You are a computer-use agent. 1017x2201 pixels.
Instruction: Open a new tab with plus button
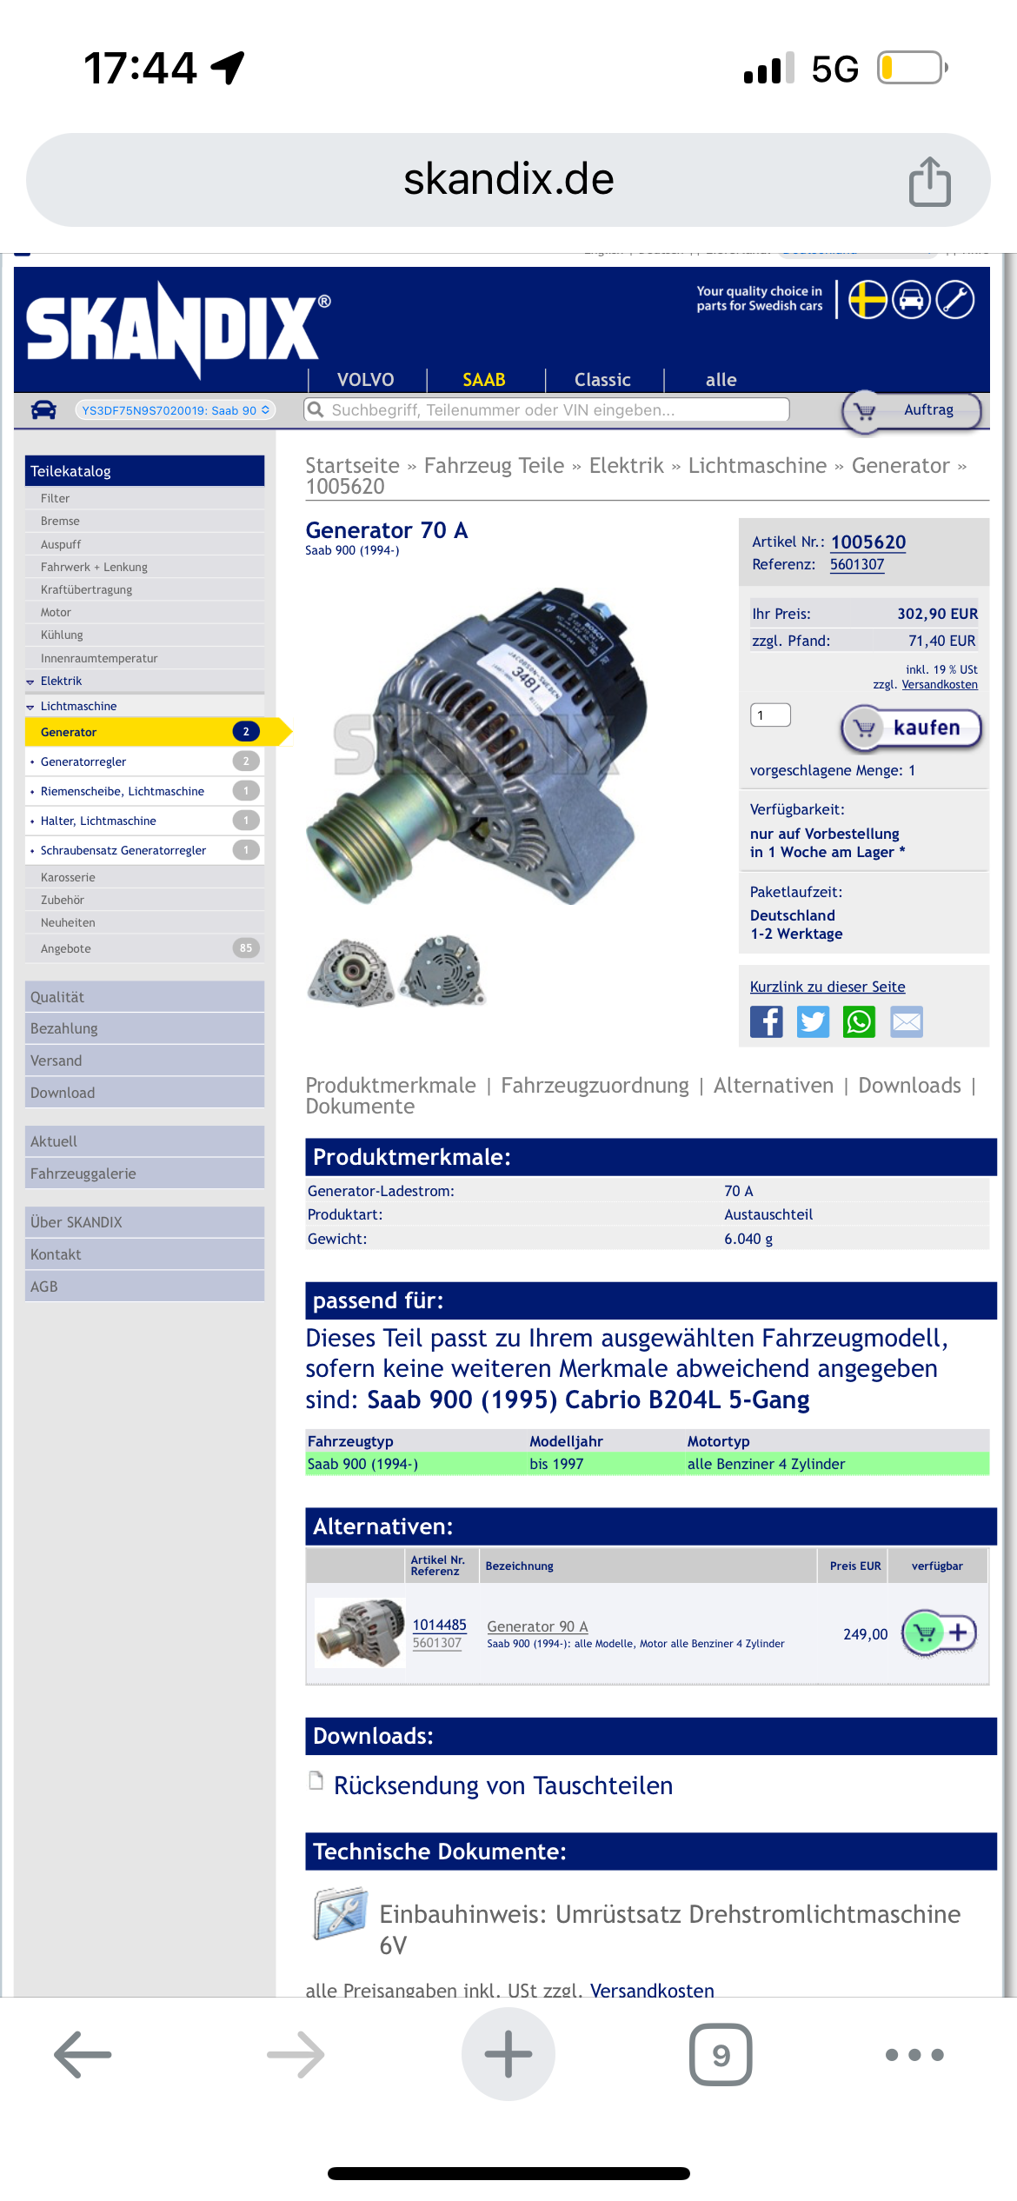tap(508, 2054)
